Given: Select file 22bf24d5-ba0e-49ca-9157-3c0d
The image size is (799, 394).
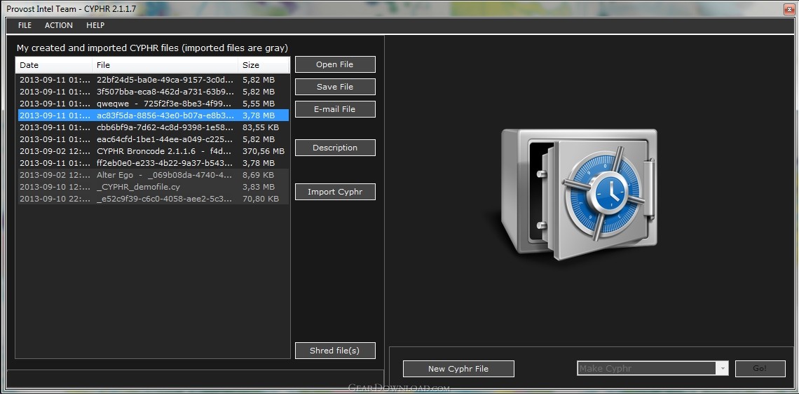Looking at the screenshot, I should pos(153,80).
